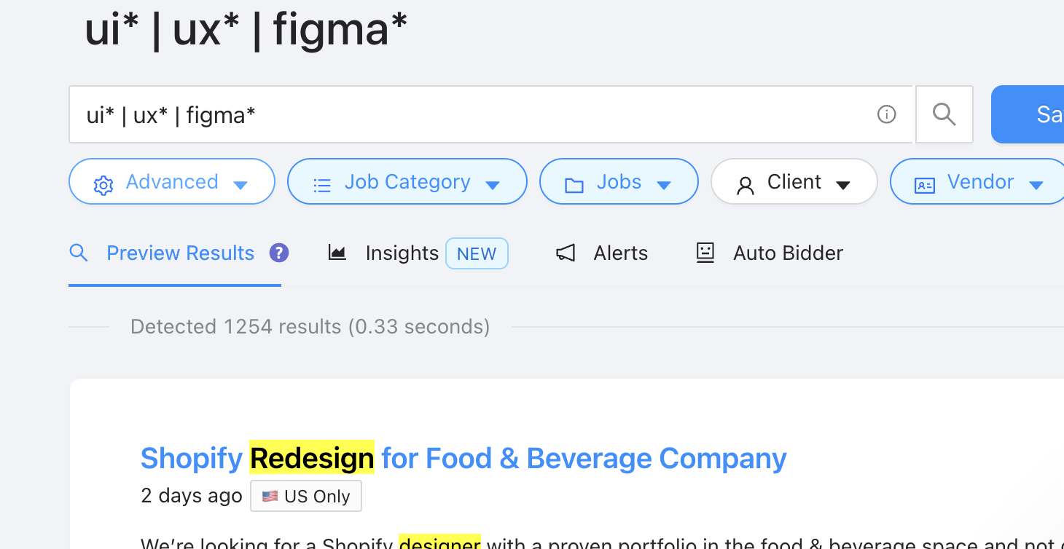Click the ID card icon on Vendor filter
1064x549 pixels.
[x=924, y=185]
